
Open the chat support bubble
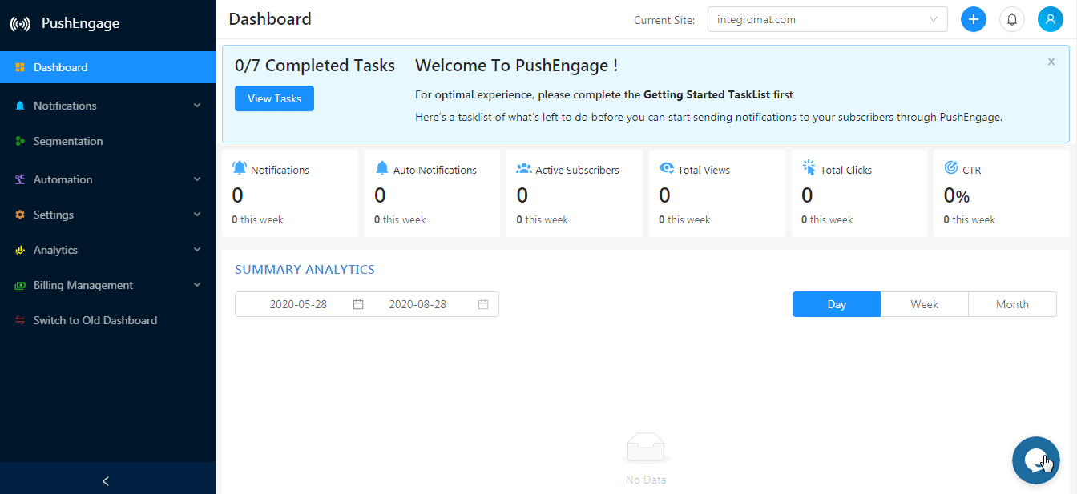pos(1036,460)
